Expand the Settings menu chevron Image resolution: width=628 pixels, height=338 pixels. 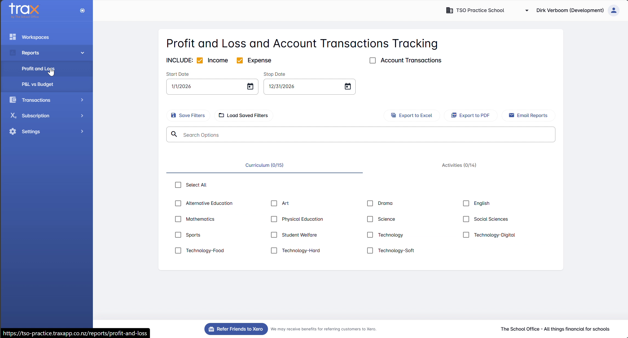click(x=82, y=131)
